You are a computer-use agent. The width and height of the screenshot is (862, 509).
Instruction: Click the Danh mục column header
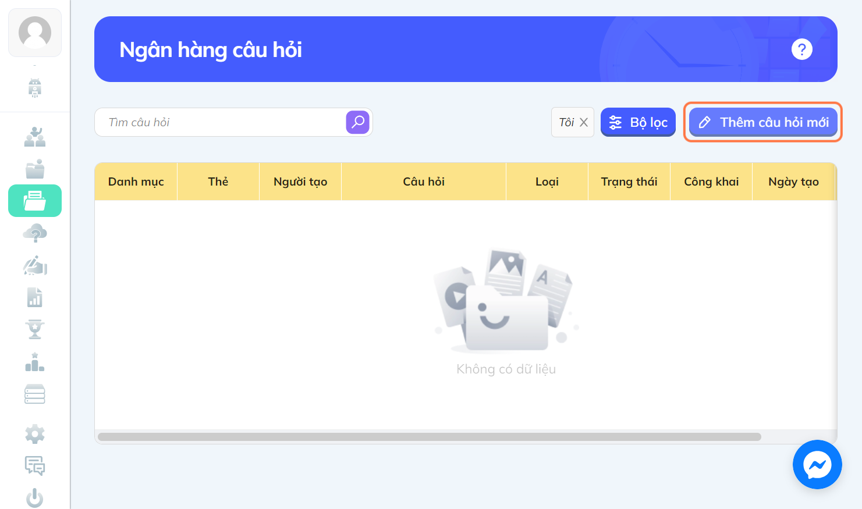136,181
